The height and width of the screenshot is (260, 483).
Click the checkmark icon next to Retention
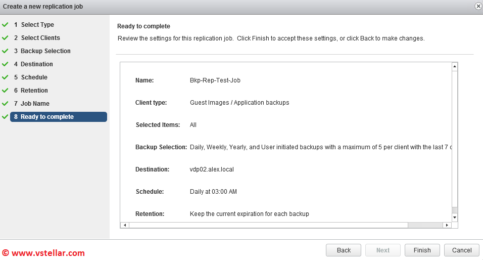5,91
